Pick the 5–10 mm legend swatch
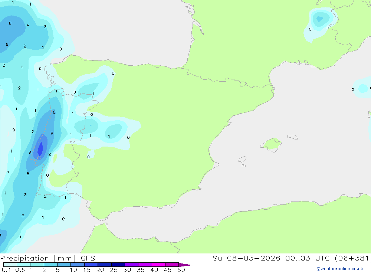371x272 pixels. click(x=64, y=265)
